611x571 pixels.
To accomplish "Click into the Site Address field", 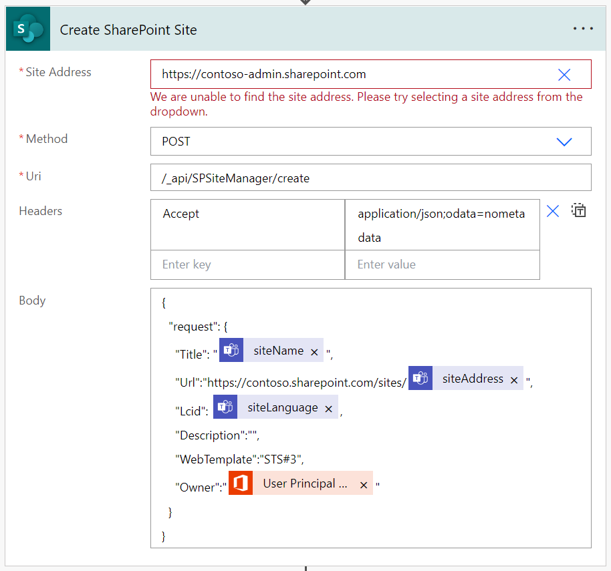I will tap(370, 74).
